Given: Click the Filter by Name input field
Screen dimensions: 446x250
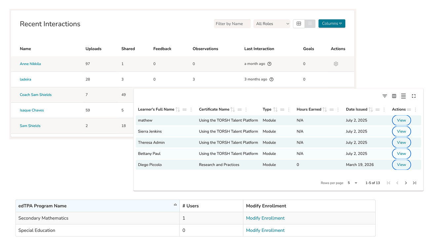Looking at the screenshot, I should 232,24.
